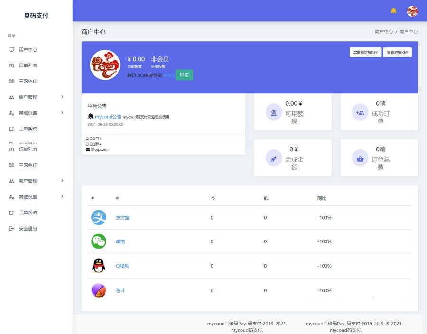This screenshot has width=427, height=334.
Task: Expand the first 其他设置 chevron
Action: (62, 113)
